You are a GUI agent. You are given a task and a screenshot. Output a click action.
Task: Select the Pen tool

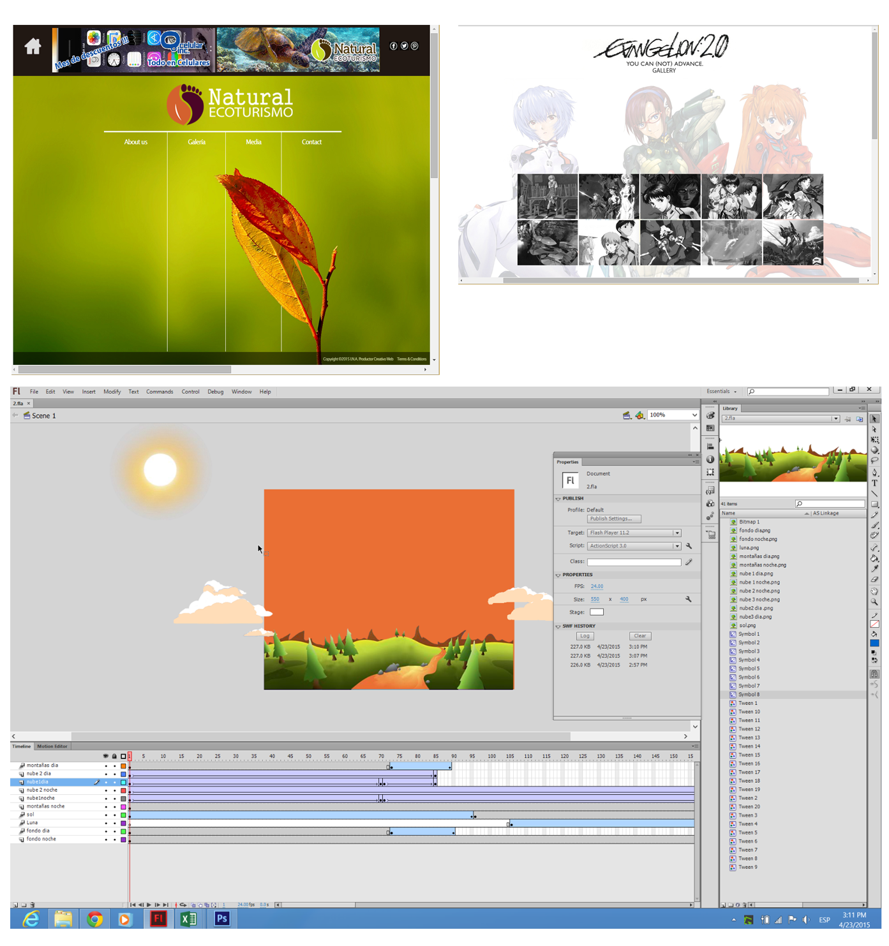874,473
